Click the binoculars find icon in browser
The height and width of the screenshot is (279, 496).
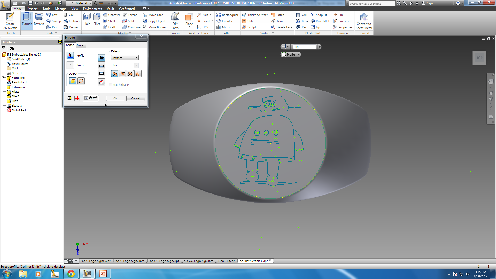tap(12, 48)
